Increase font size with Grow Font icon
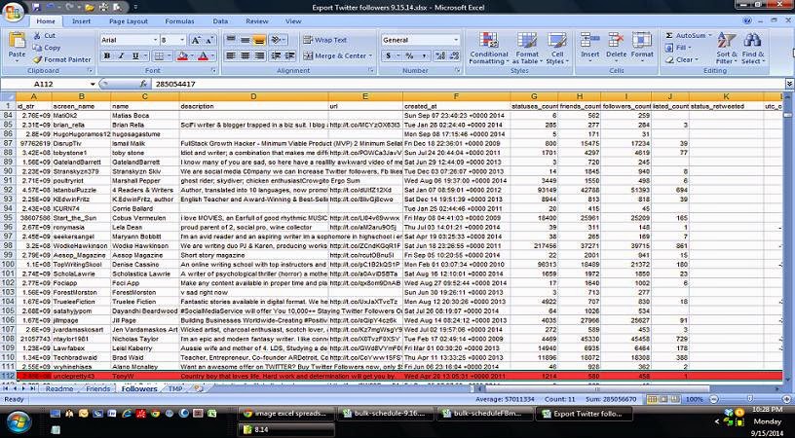Screen dimensions: 795x438 click(x=196, y=40)
